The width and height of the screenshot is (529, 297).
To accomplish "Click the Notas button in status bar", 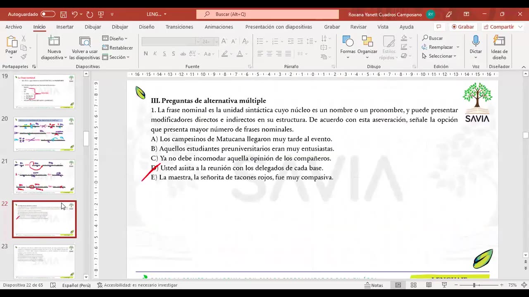I will 374,285.
